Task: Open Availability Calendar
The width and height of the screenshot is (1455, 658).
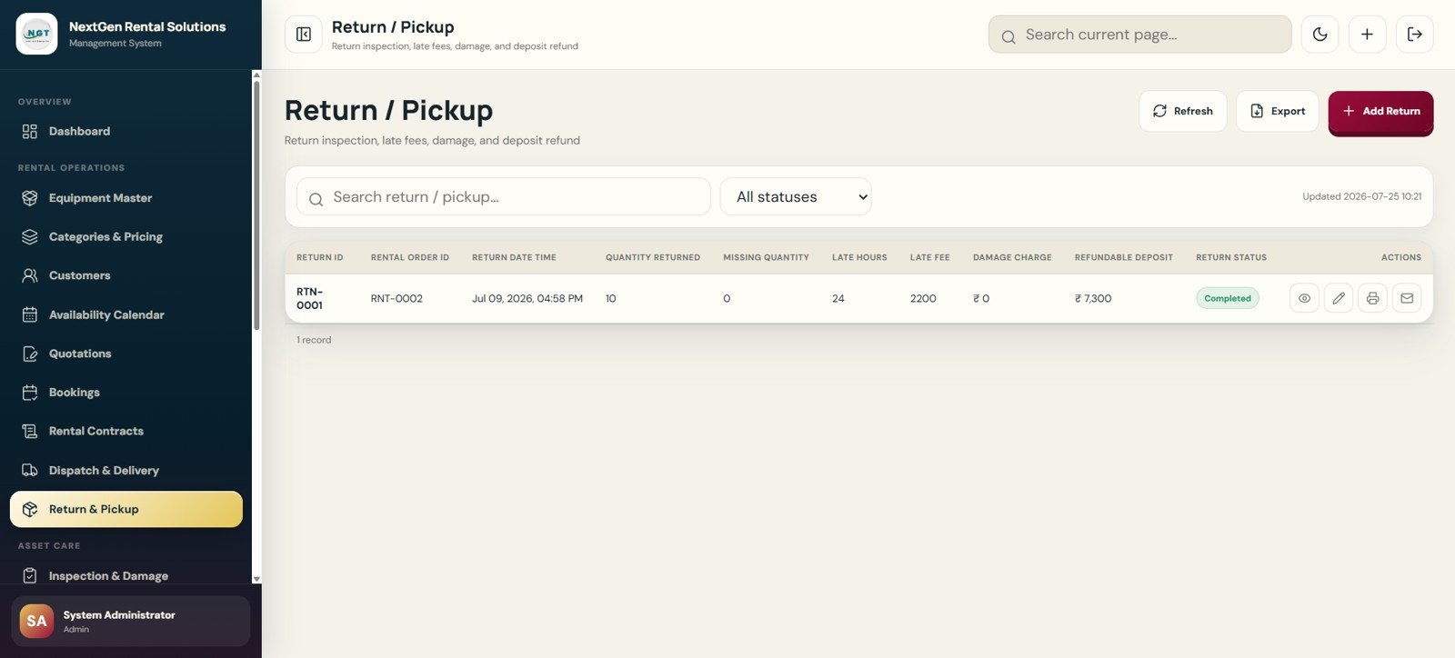Action: pyautogui.click(x=126, y=314)
